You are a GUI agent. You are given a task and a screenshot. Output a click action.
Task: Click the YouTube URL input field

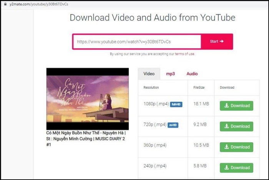click(136, 42)
